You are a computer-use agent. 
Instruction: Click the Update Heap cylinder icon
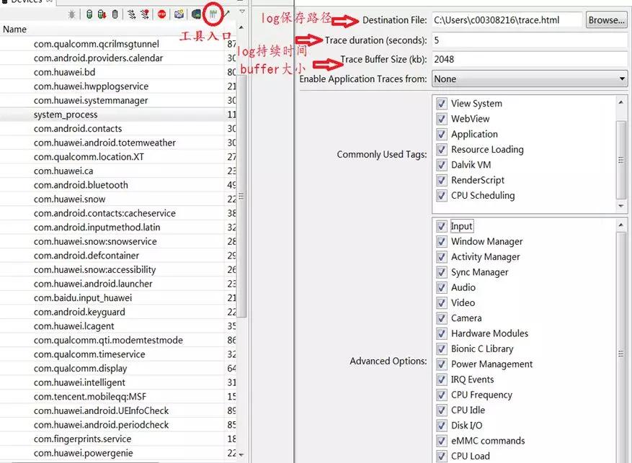[x=89, y=15]
